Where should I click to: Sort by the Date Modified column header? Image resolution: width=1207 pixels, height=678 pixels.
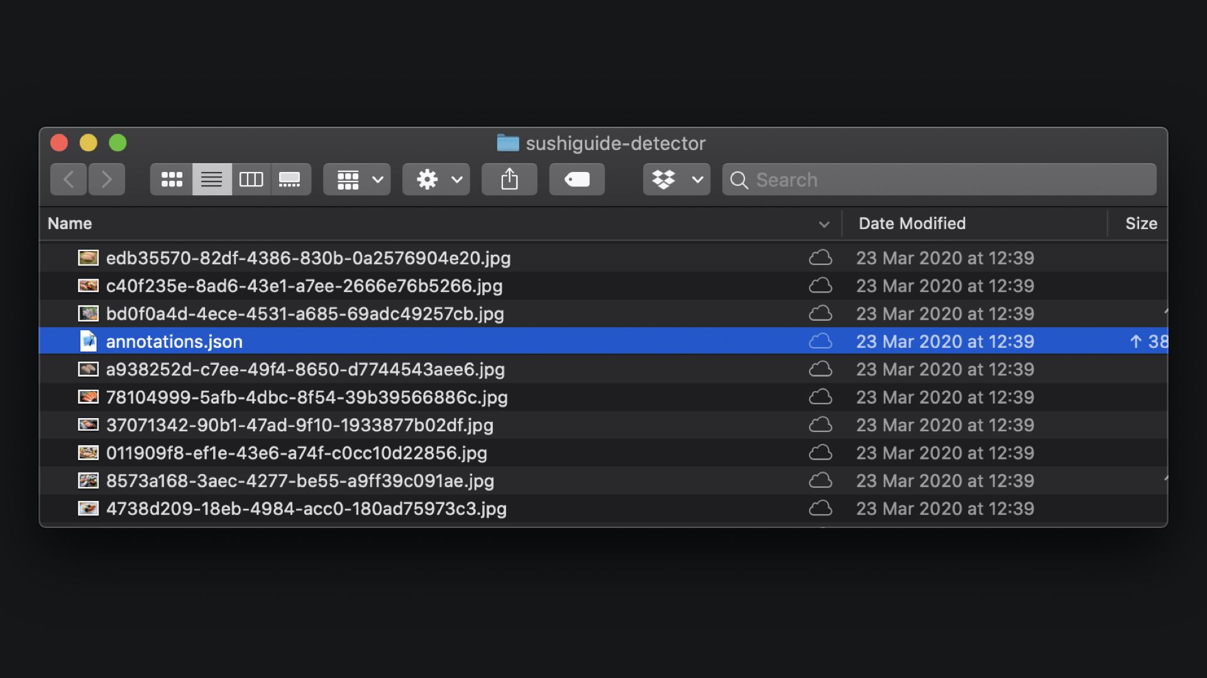point(912,223)
